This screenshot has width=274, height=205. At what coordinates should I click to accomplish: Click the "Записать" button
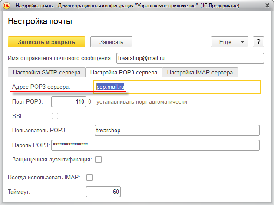[111, 42]
